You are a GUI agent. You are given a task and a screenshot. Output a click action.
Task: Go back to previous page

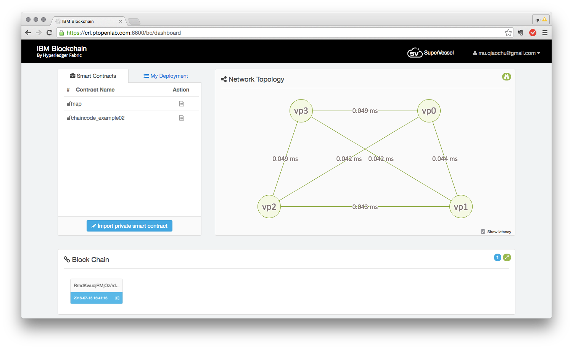point(28,32)
